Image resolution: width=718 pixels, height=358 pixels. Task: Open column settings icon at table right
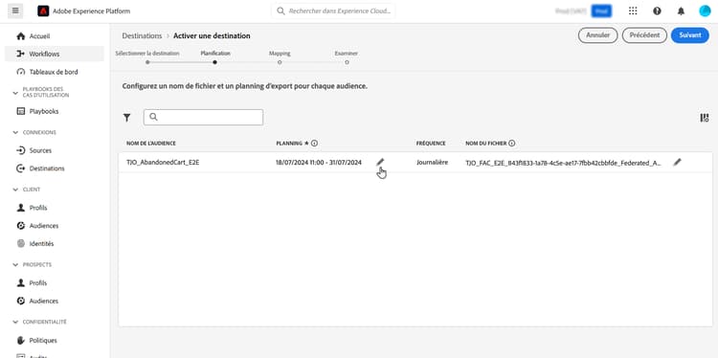pyautogui.click(x=705, y=118)
